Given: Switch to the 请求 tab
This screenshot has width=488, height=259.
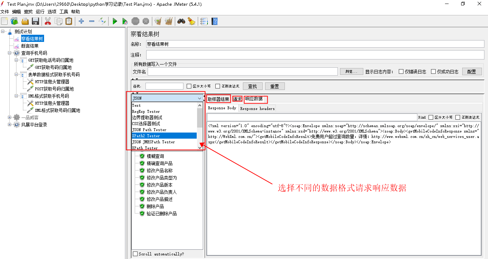Looking at the screenshot, I should 237,99.
